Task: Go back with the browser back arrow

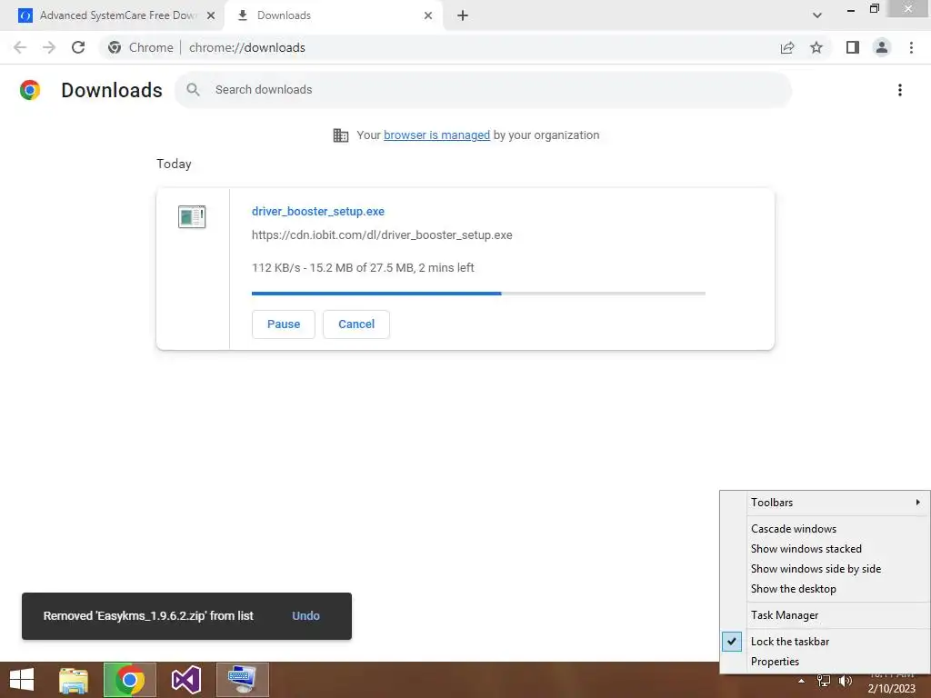Action: [x=20, y=47]
